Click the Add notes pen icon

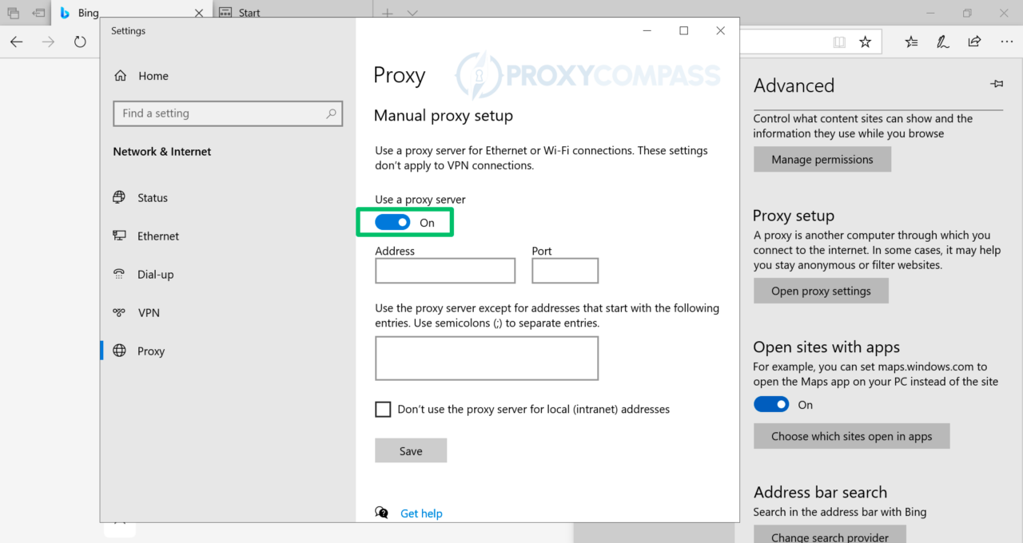coord(943,41)
